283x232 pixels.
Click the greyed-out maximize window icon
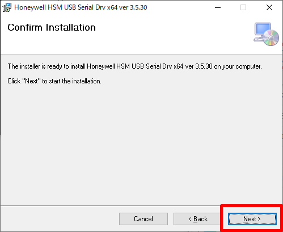coord(243,7)
